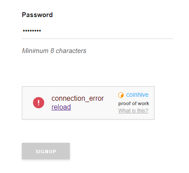Viewport: 189px width, 173px height.
Task: Click the "proof of work" caption
Action: [x=134, y=103]
